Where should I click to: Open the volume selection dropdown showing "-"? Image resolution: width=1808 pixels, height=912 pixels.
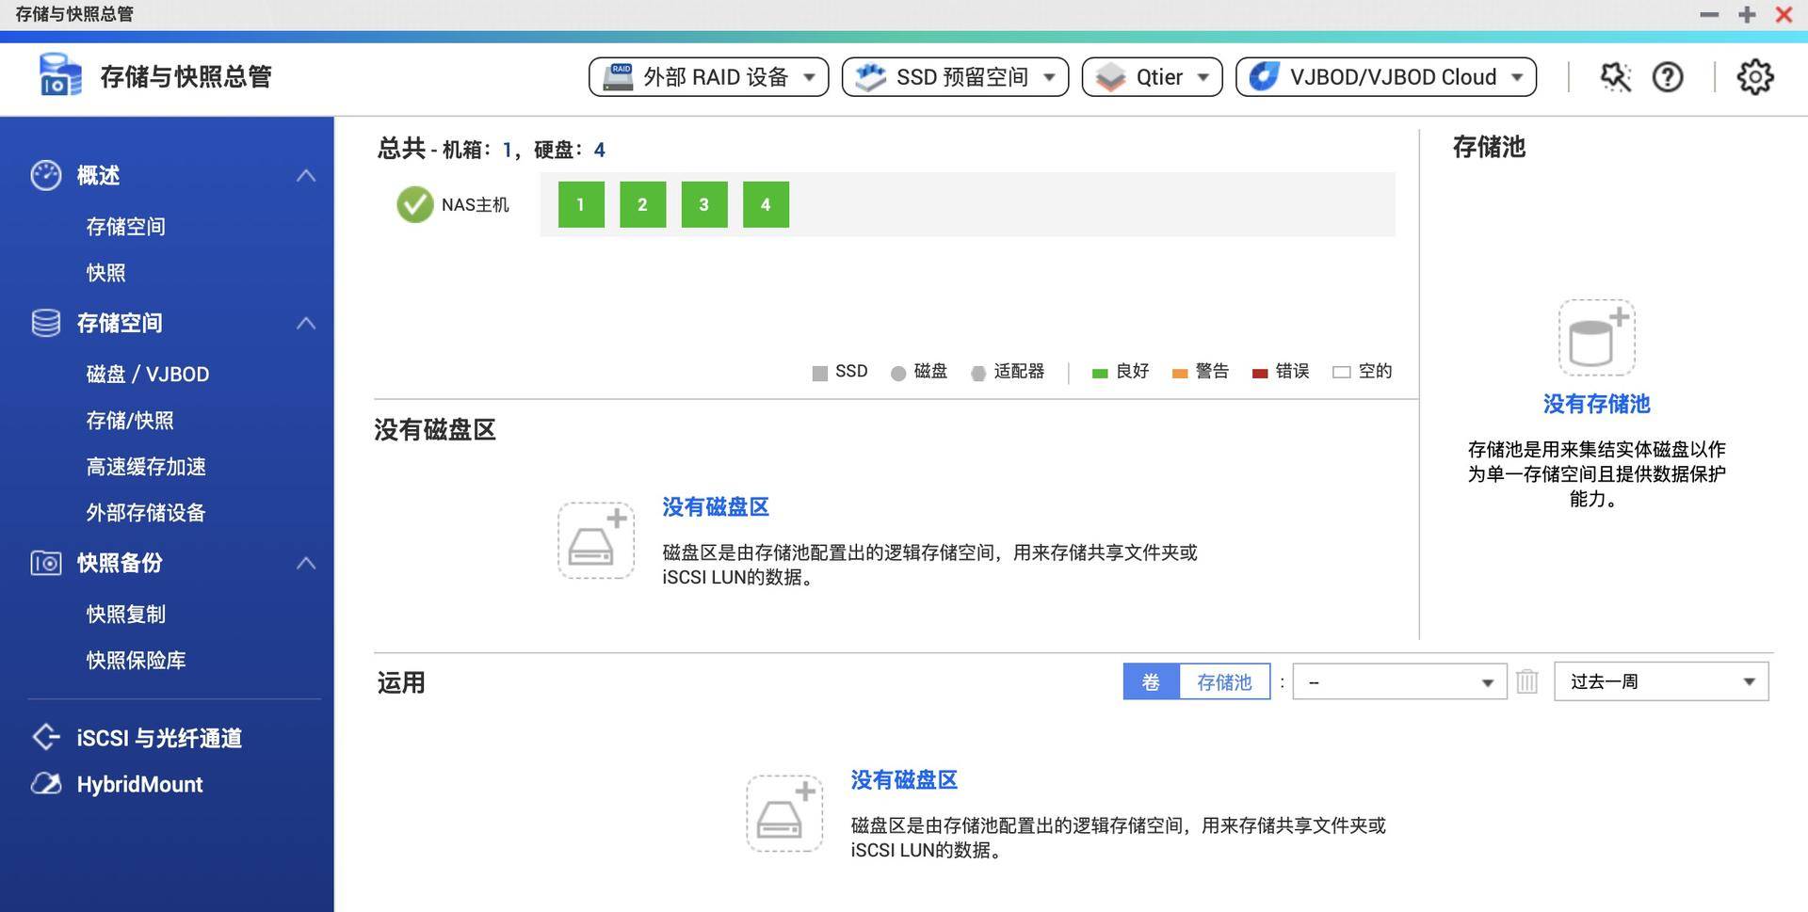[x=1398, y=680]
